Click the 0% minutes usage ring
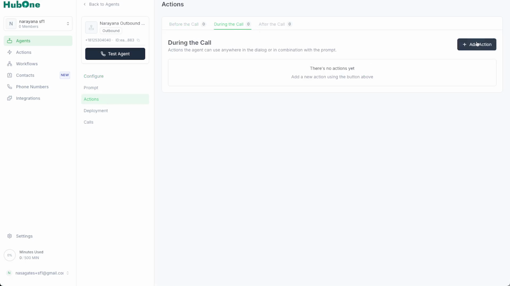Screen dimensions: 510x286 (10, 255)
